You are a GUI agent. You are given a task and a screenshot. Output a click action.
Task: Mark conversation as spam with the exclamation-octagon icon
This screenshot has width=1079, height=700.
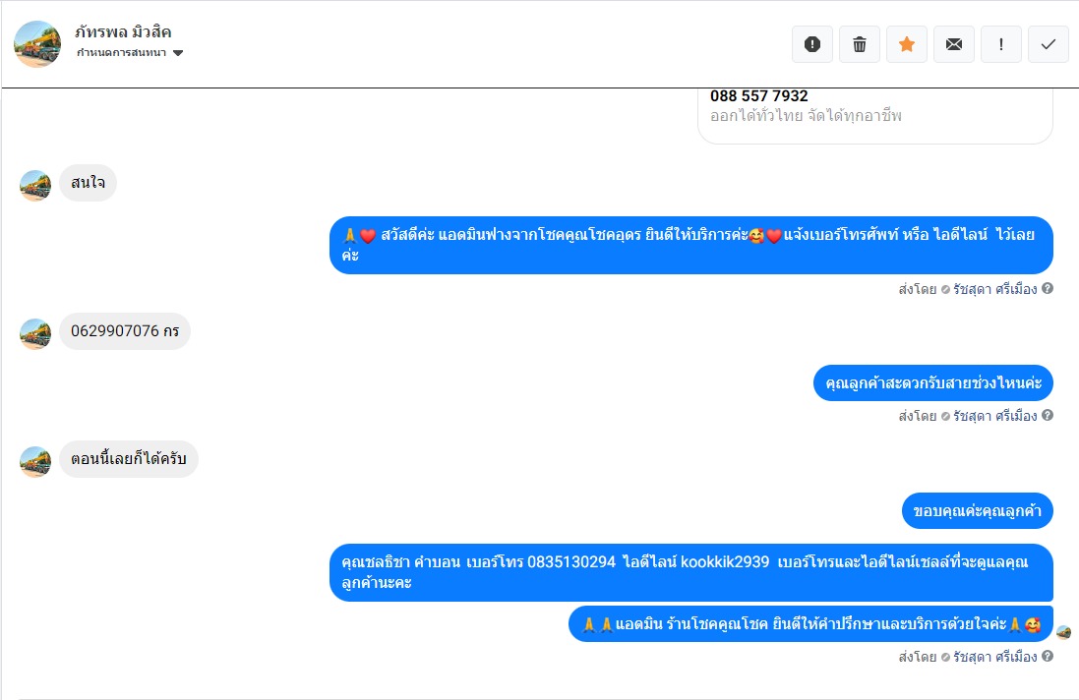coord(812,44)
